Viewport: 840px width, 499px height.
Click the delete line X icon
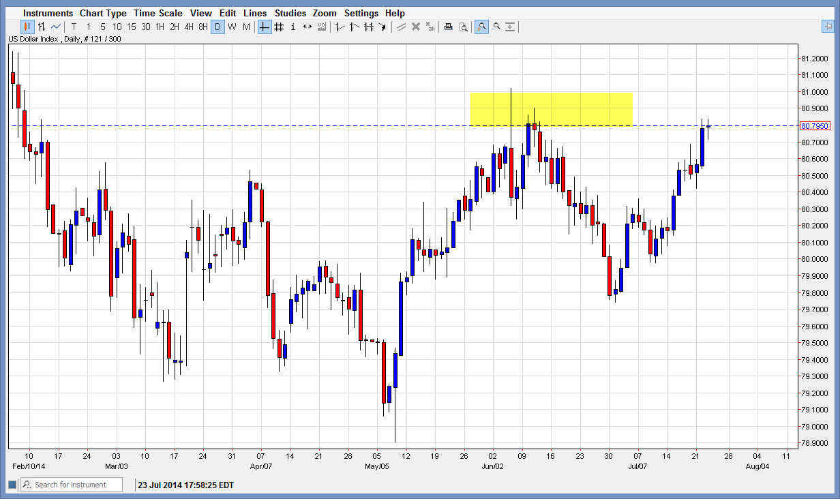tap(415, 27)
